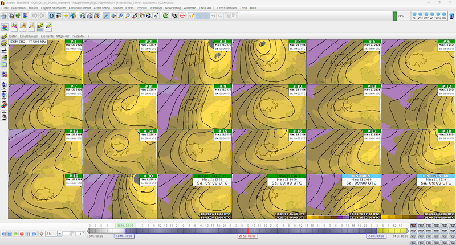Screen dimensions: 456x245
Task: Click the green round icon in the toolbar
Action: coord(165,16)
